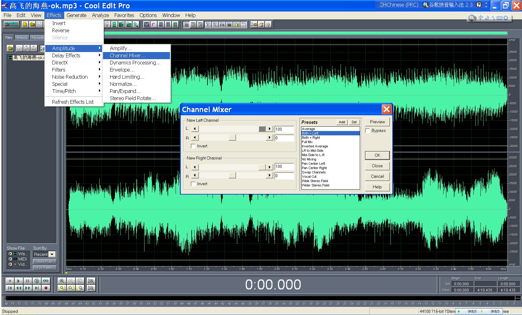Click the 0:15 time display toolbar icon
This screenshot has height=315, width=522.
[x=222, y=24]
